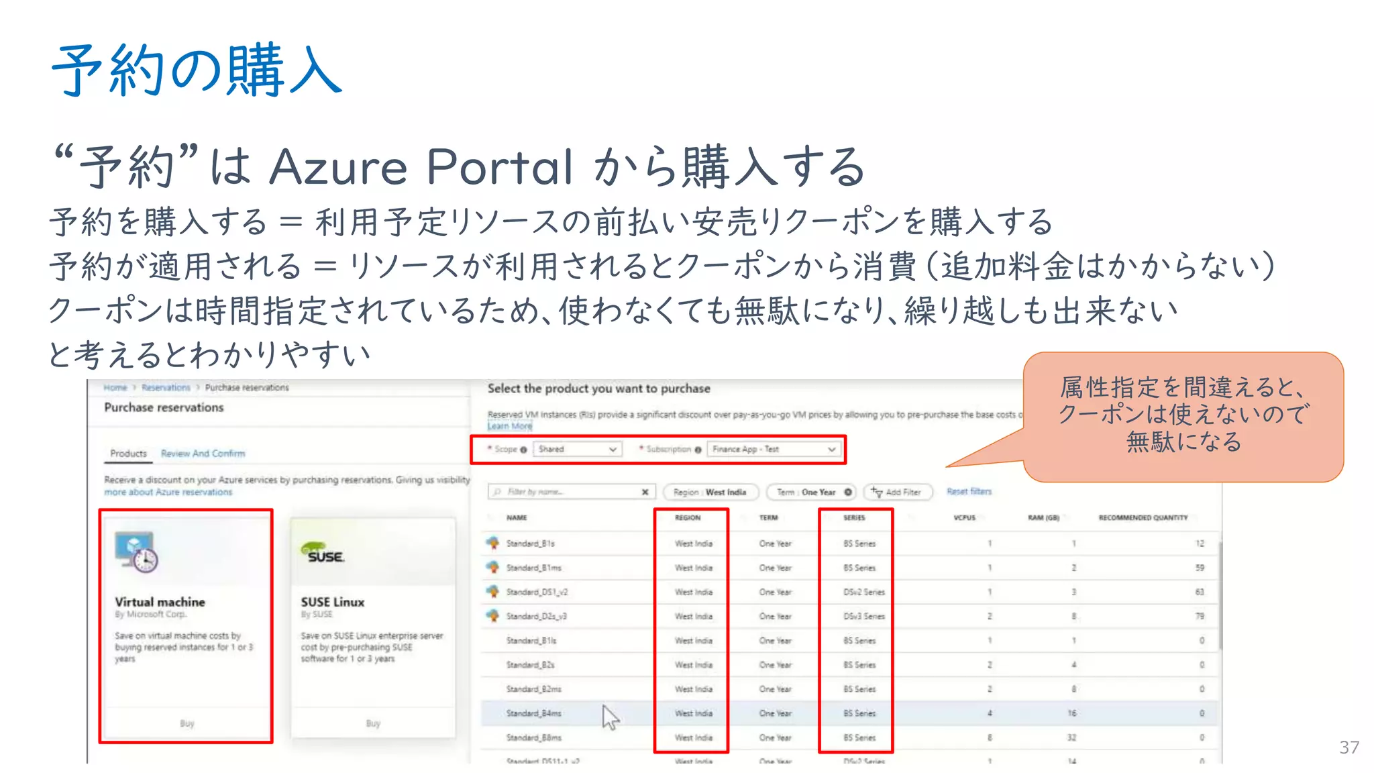Sort by the REGION column header
The height and width of the screenshot is (773, 1374).
pos(688,518)
